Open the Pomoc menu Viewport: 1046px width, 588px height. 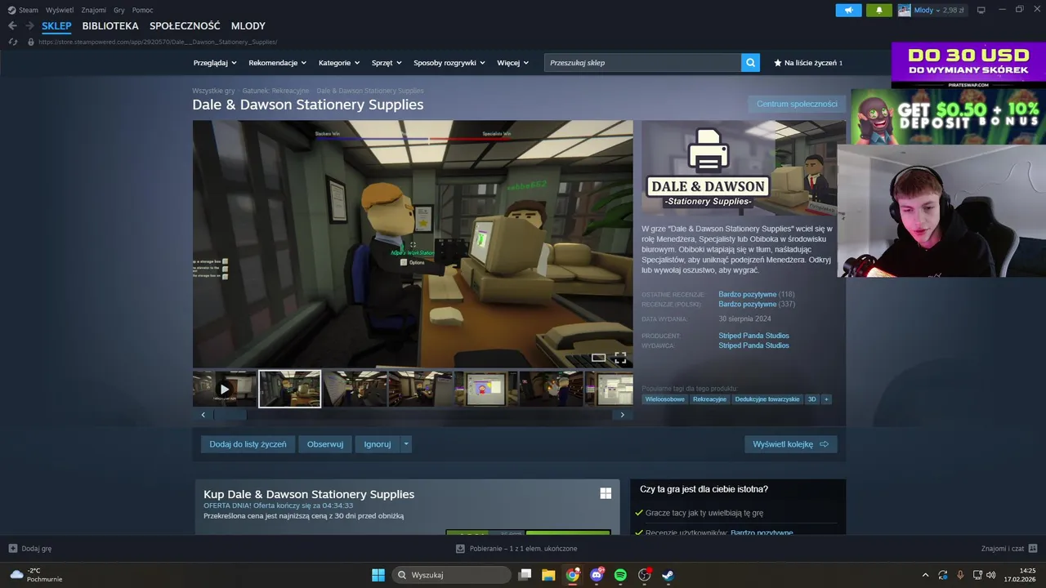[142, 10]
